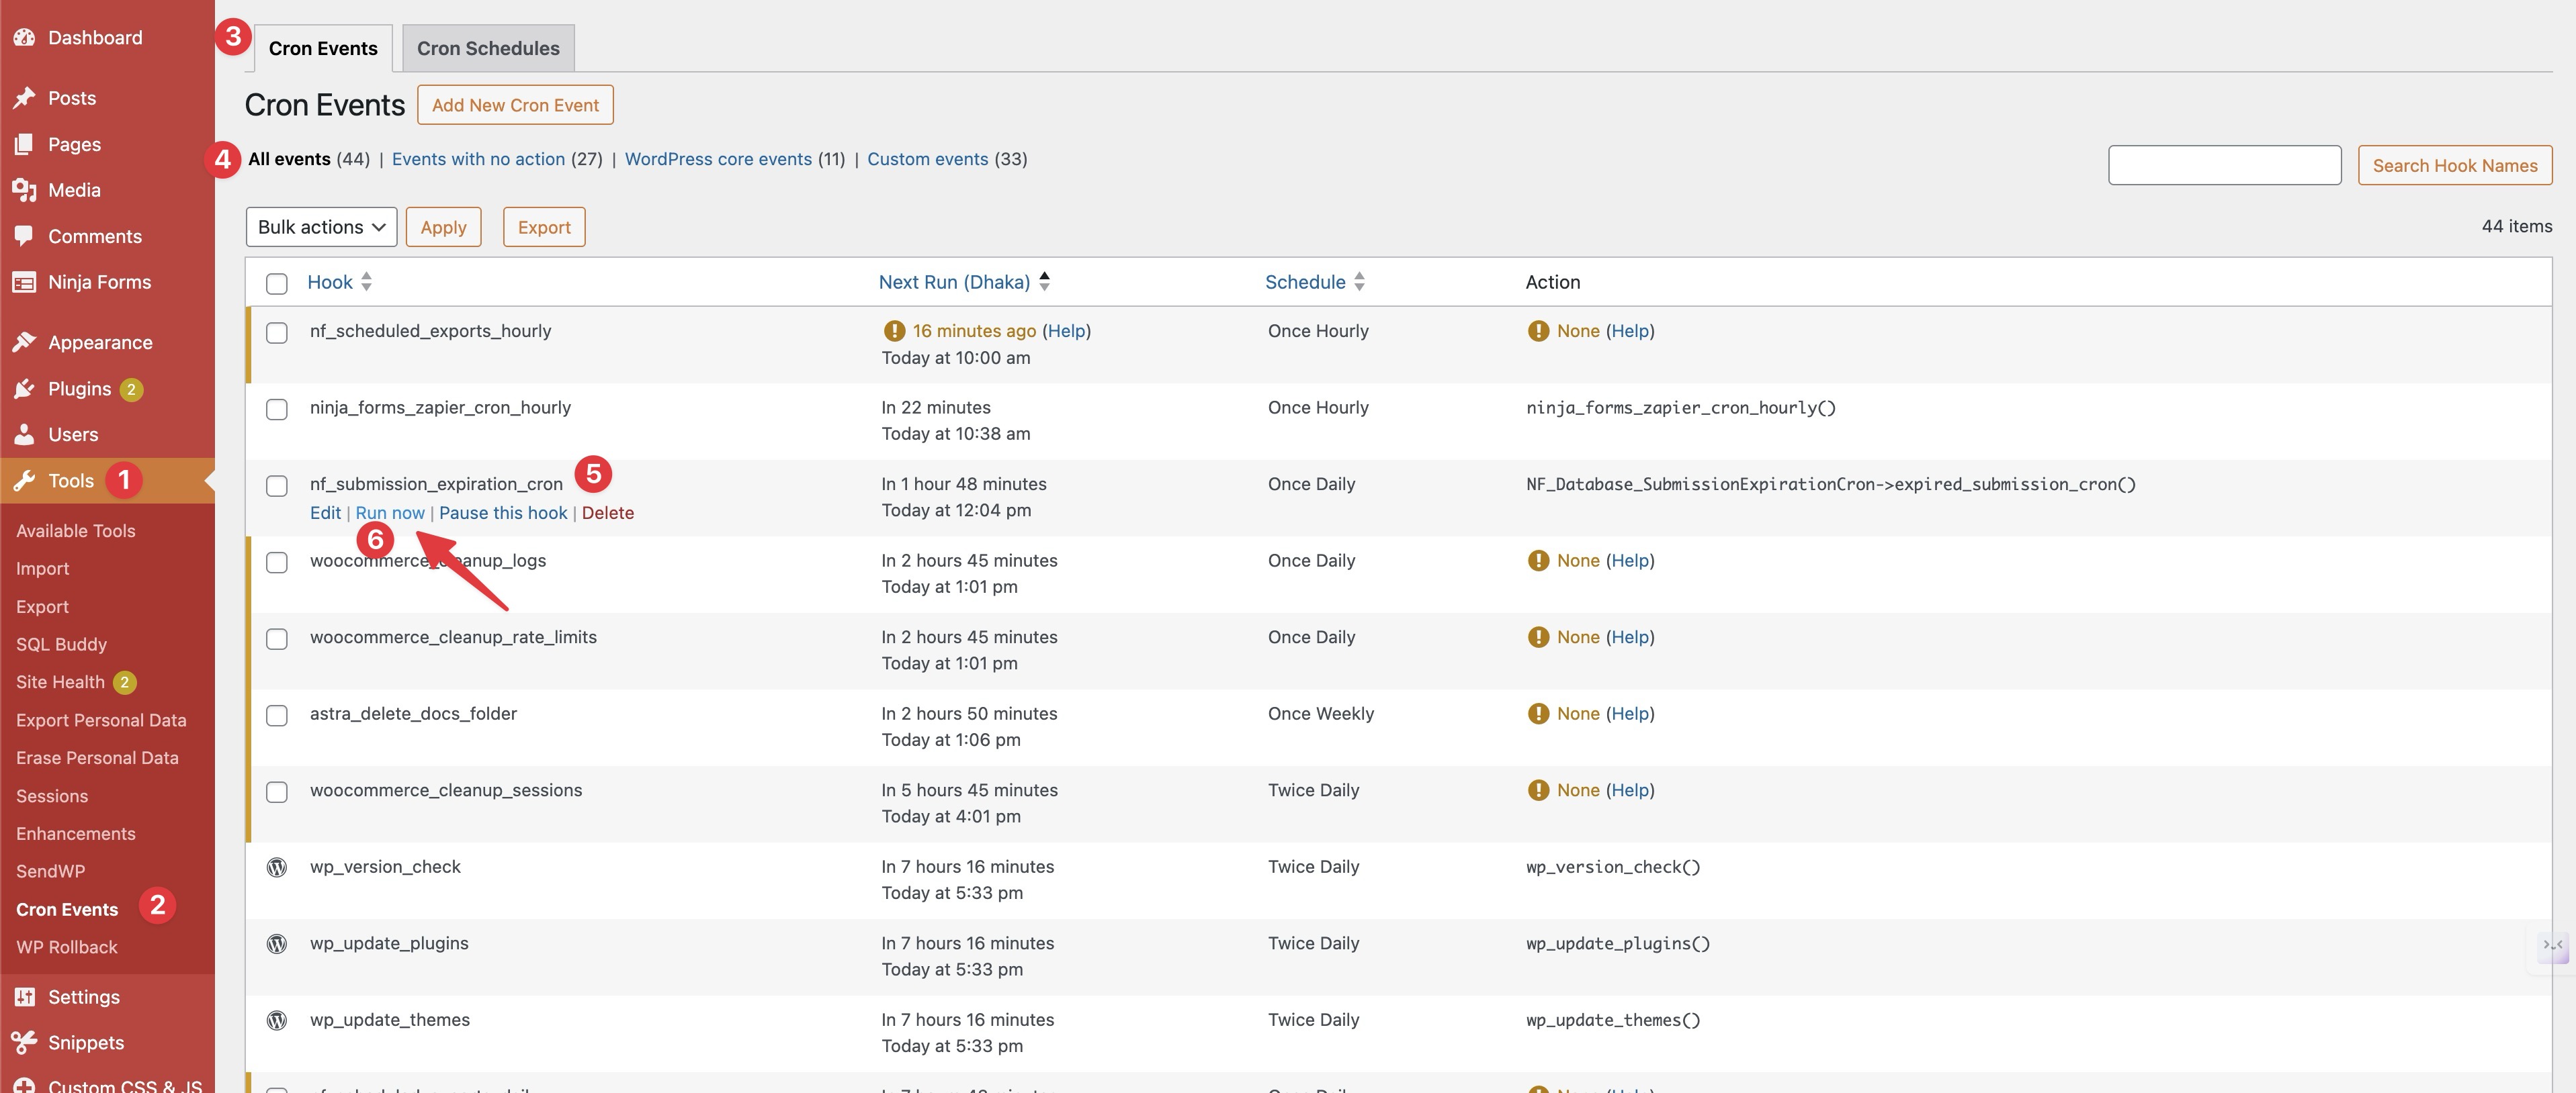Click Run now for nf_submission_expiration_cron
The height and width of the screenshot is (1093, 2576).
[x=390, y=512]
